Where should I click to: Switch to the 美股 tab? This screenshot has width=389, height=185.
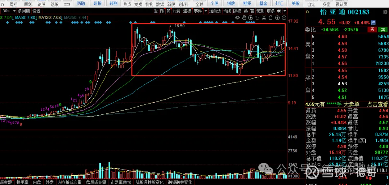pos(295,3)
